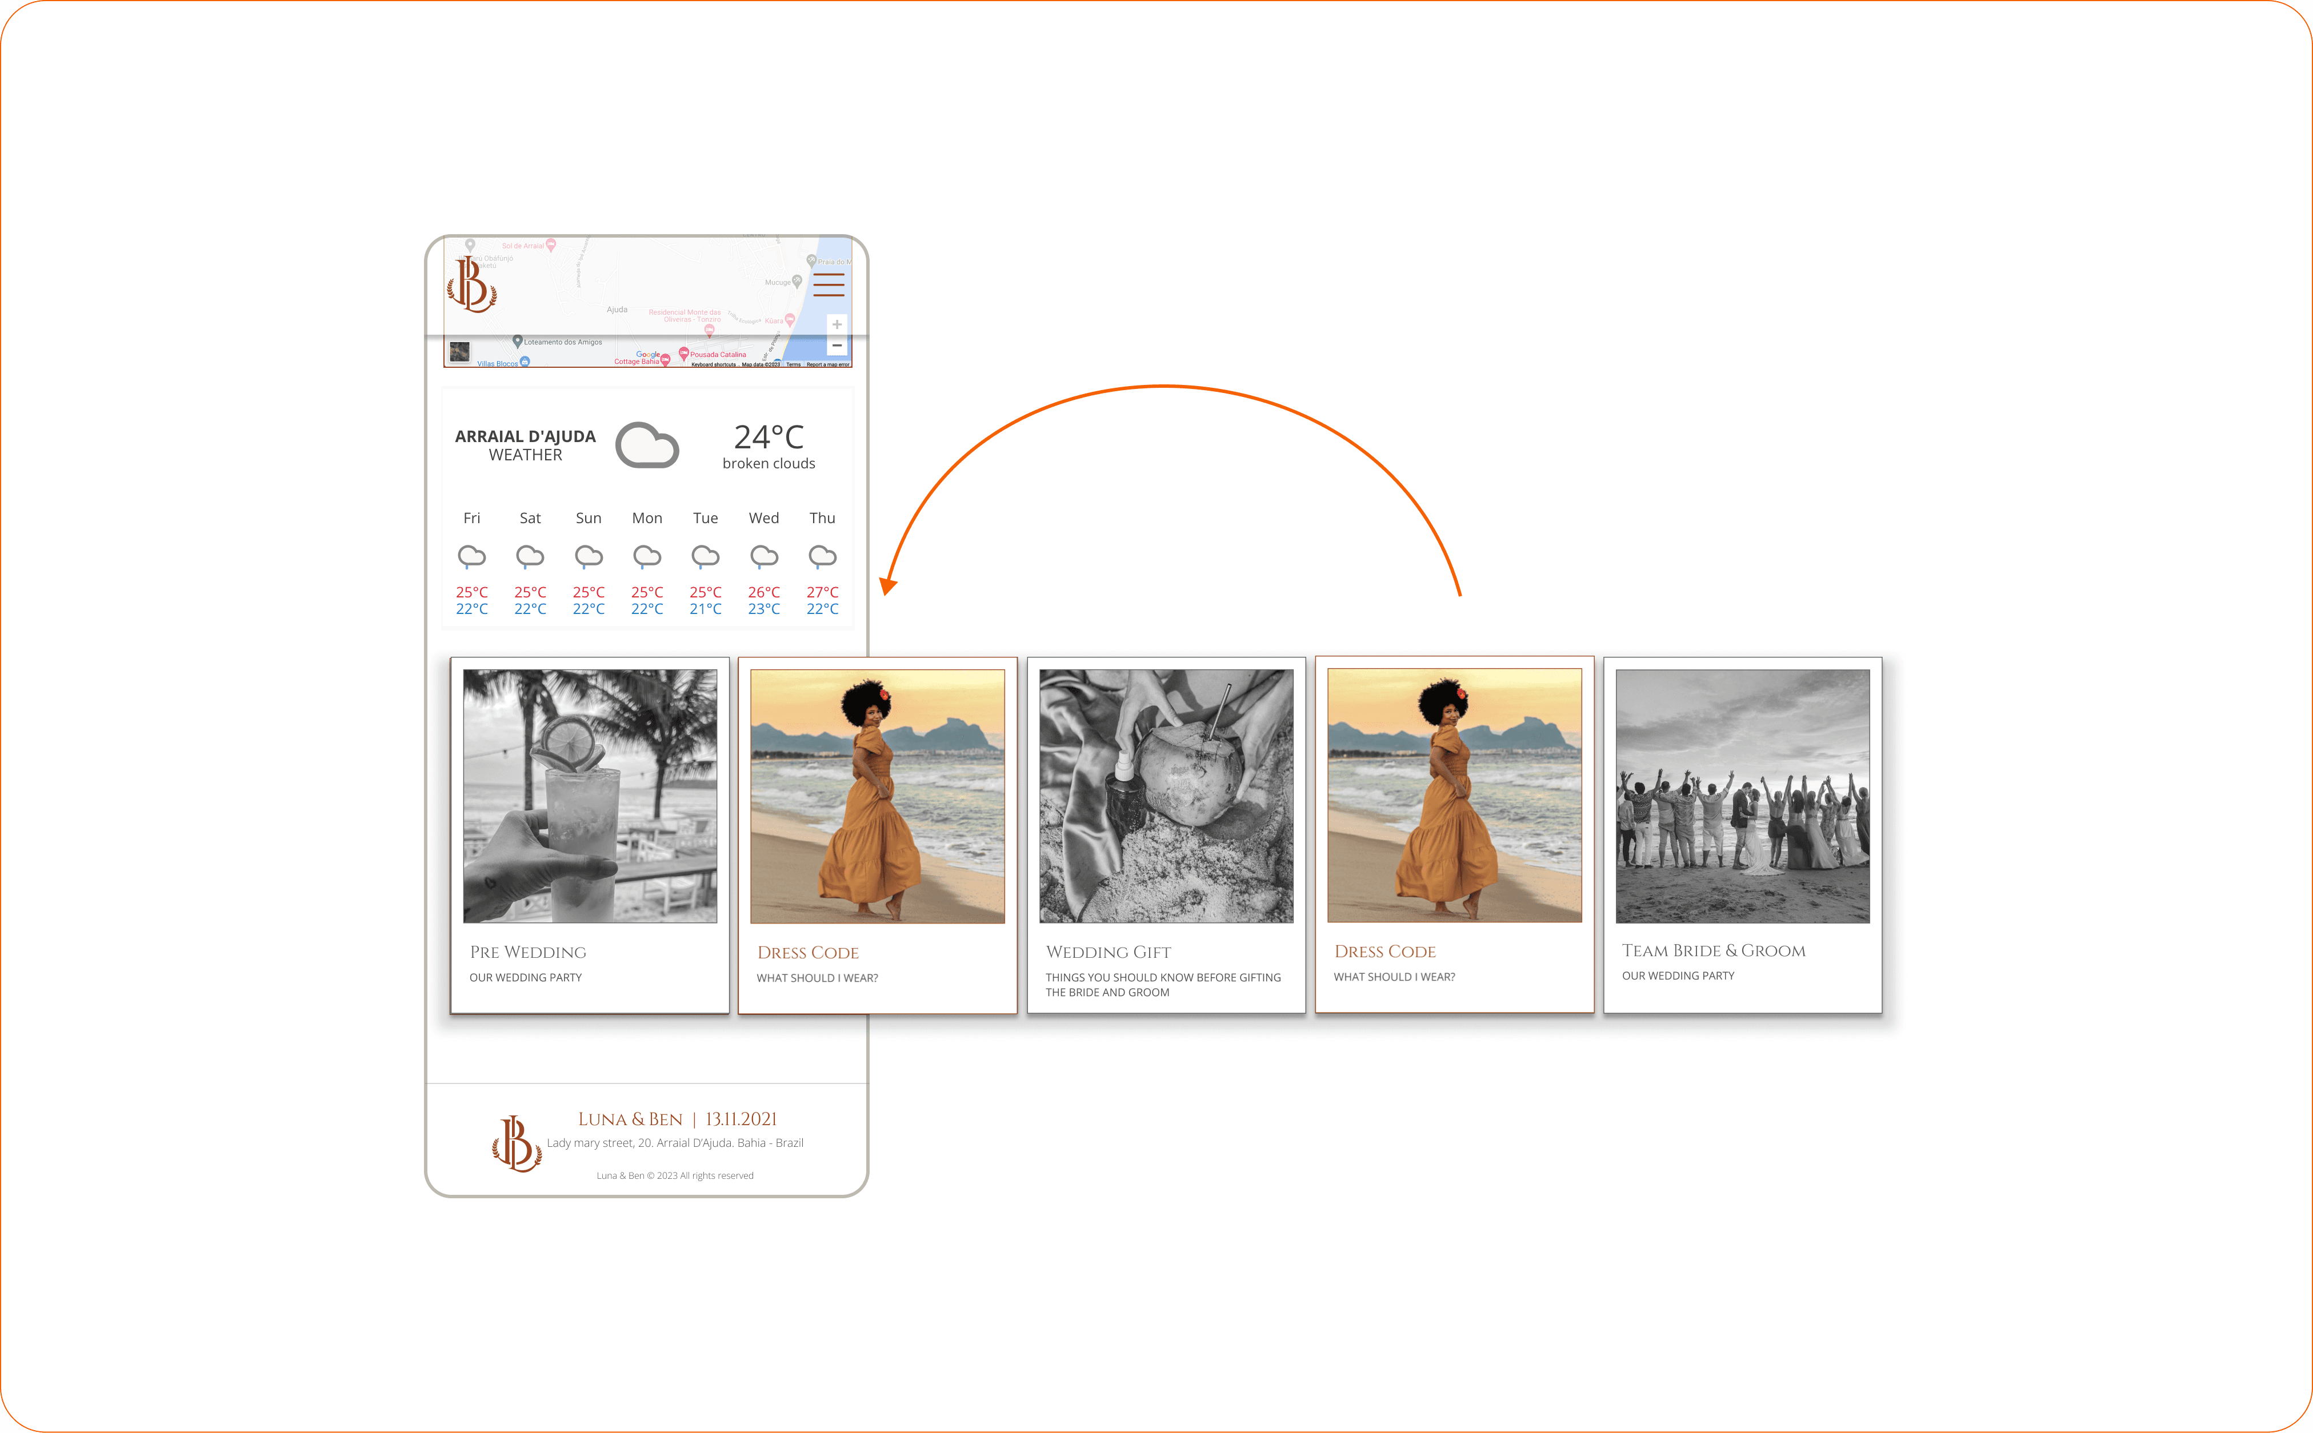Image resolution: width=2313 pixels, height=1433 pixels.
Task: Click the Dress Code title in phone view
Action: coord(807,953)
